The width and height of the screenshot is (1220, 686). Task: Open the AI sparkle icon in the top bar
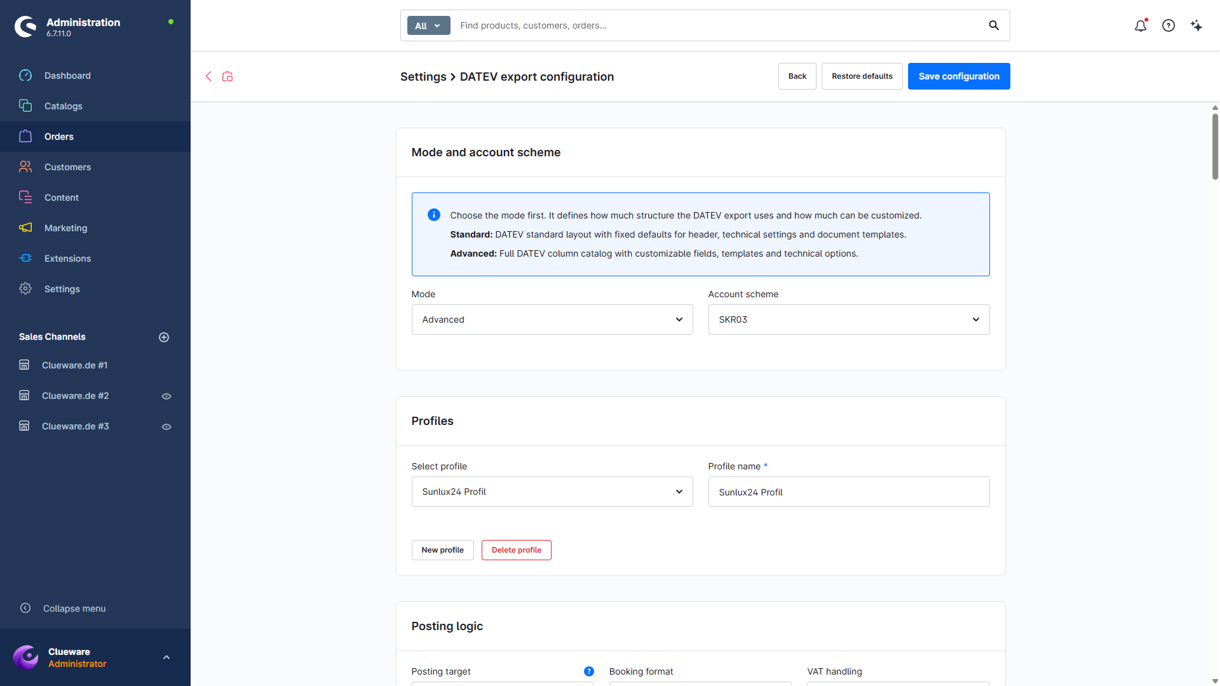click(1196, 25)
